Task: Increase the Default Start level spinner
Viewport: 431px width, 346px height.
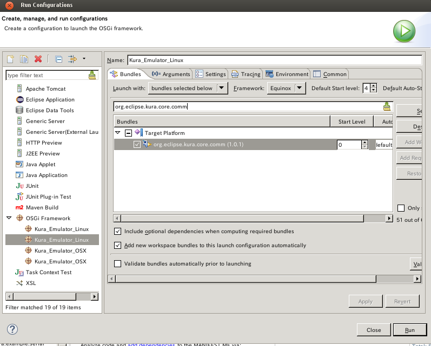Action: point(374,86)
